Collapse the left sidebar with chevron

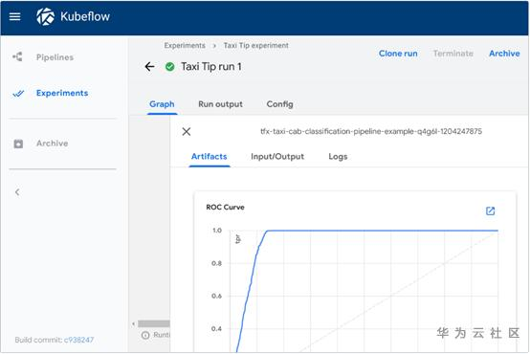tap(17, 192)
